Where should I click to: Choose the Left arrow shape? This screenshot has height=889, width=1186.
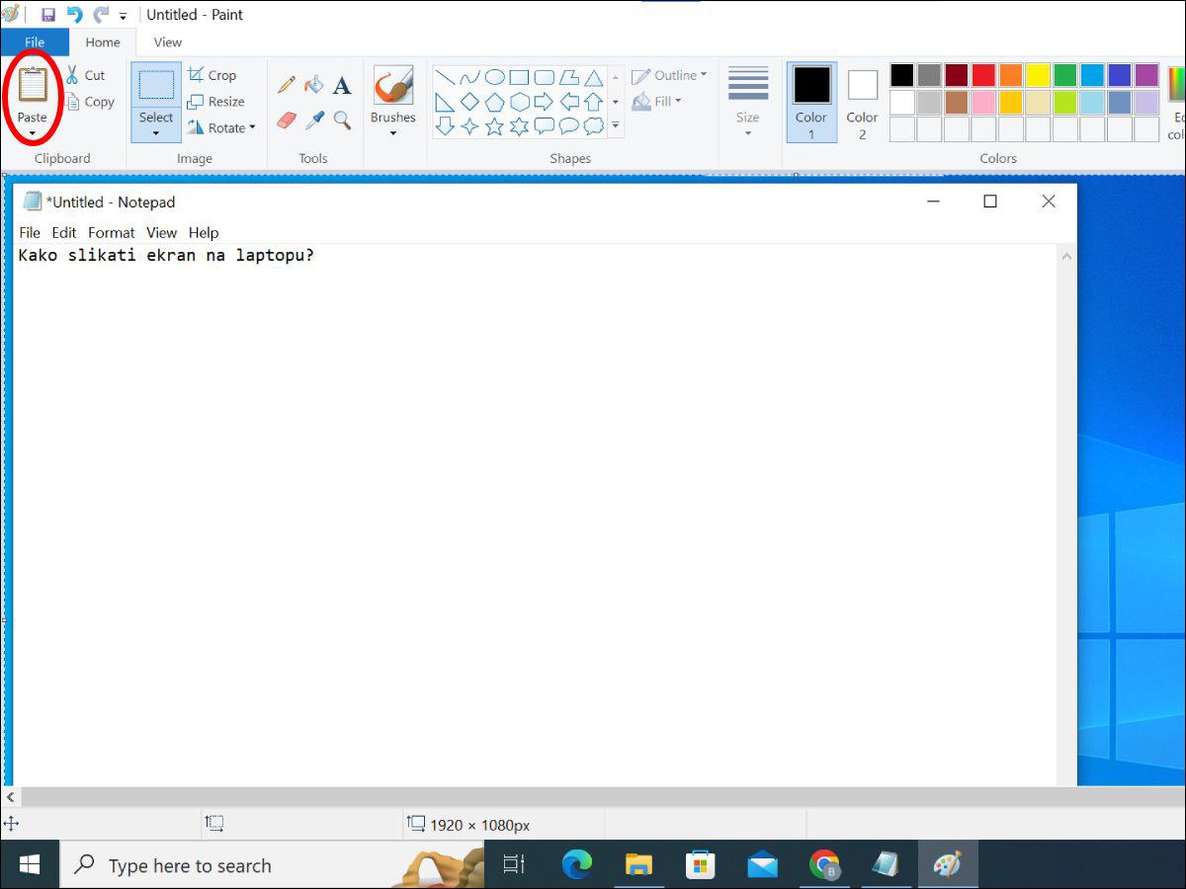tap(568, 102)
